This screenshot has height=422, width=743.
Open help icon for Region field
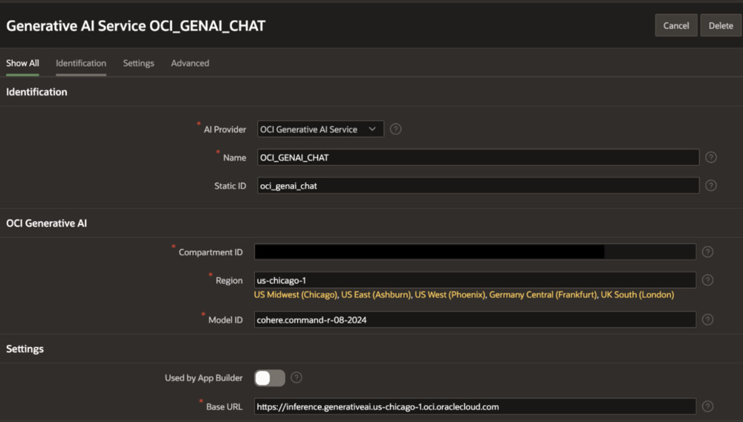coord(708,280)
